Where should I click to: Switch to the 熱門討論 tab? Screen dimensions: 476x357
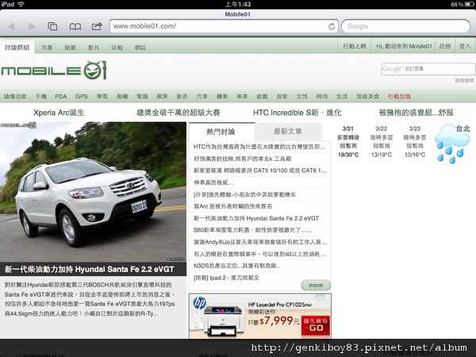click(221, 132)
